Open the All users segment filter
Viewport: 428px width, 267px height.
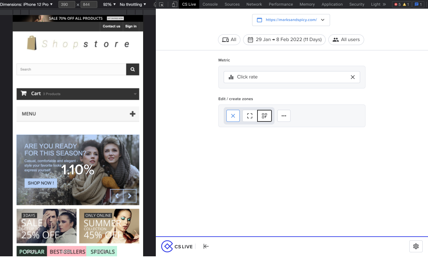coord(346,40)
